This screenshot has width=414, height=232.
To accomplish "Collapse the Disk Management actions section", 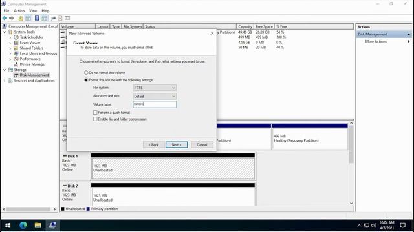I will (x=408, y=34).
